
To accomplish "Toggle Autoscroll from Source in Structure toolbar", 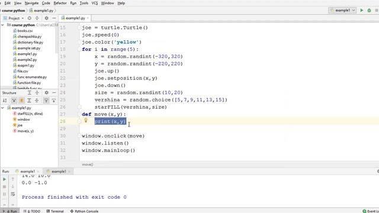I will pos(54,101).
